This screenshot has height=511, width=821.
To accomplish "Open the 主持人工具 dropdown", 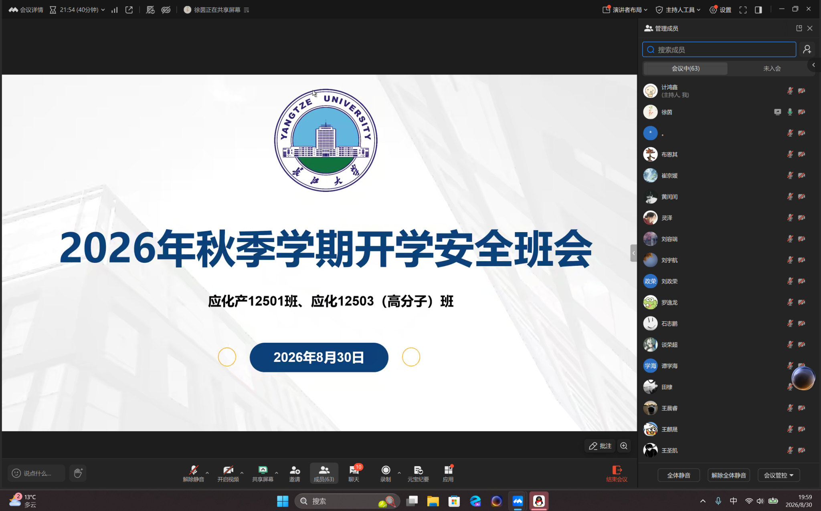I will [x=678, y=10].
